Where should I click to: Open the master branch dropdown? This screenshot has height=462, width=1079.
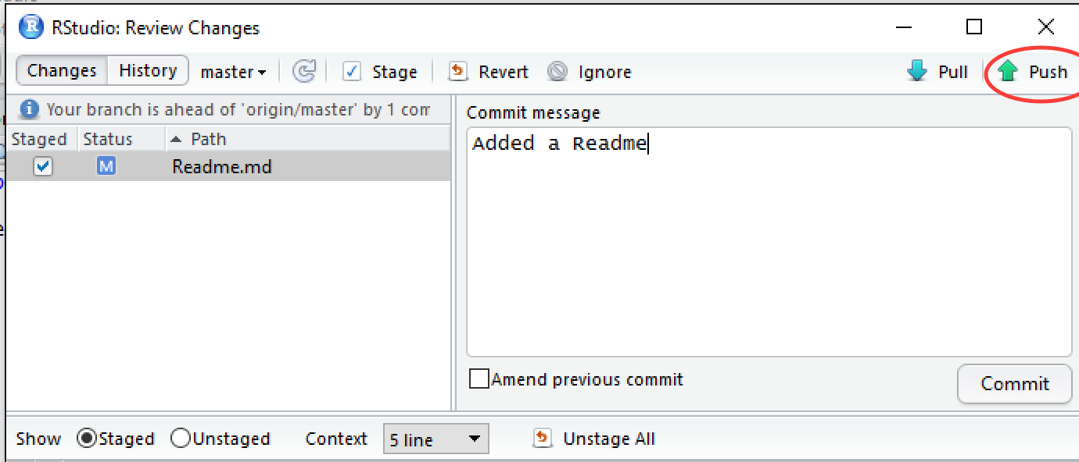[x=232, y=72]
